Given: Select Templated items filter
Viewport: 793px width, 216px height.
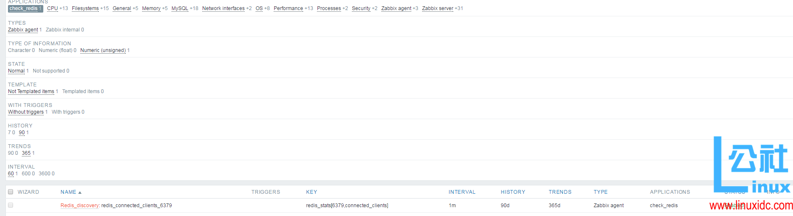Looking at the screenshot, I should click(81, 91).
